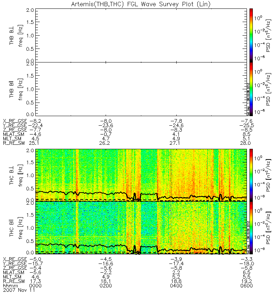Click the X_RE_GSE value '-5.0'
Image resolution: width=276 pixels, height=294 pixels.
coord(35,259)
